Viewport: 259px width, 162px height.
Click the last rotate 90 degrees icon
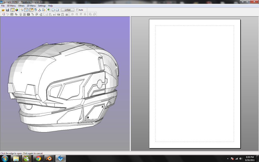(x=94, y=14)
